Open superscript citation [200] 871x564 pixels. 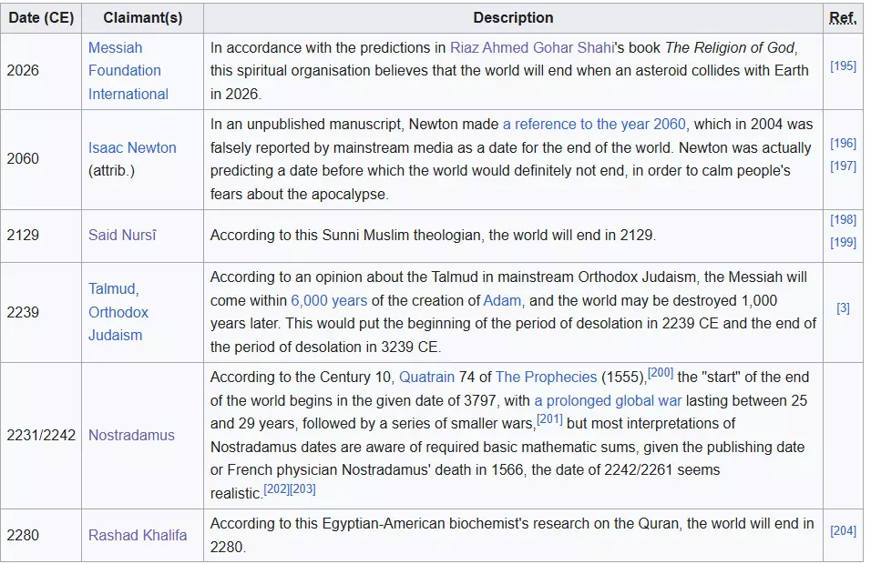pos(661,373)
